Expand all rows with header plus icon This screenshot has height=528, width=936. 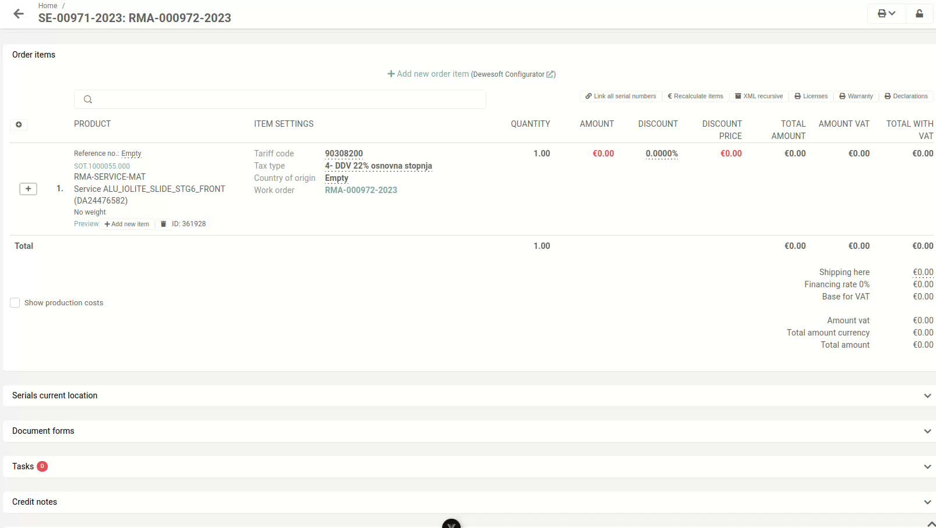pyautogui.click(x=19, y=124)
